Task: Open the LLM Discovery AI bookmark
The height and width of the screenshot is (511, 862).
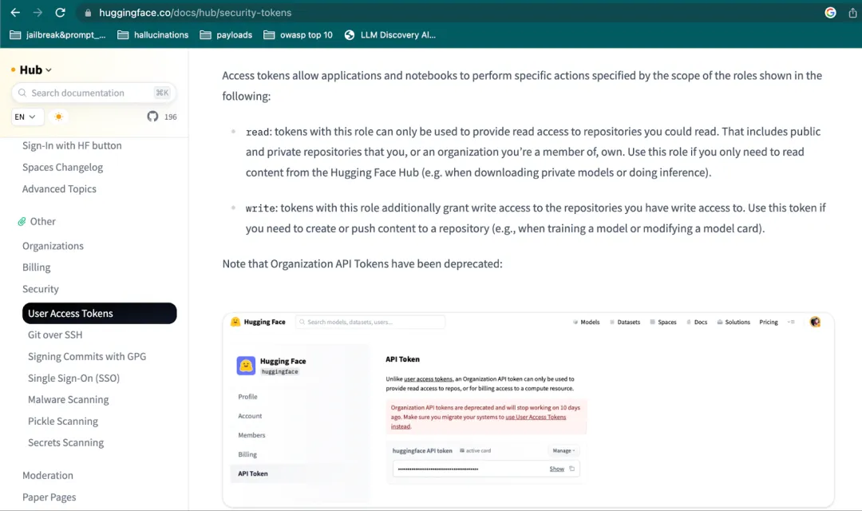Action: 389,34
